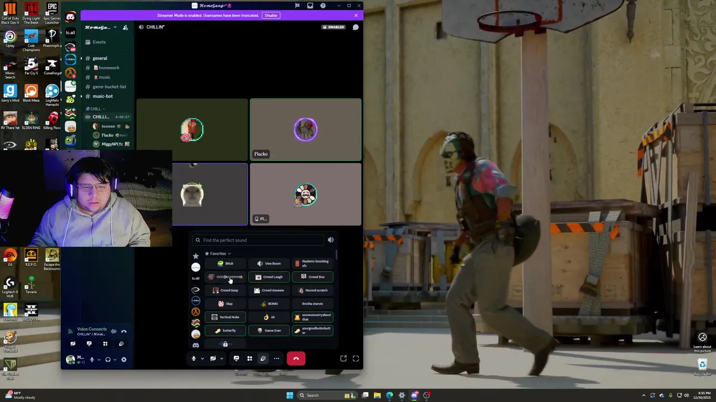Mute microphone in the call control bar

click(194, 358)
